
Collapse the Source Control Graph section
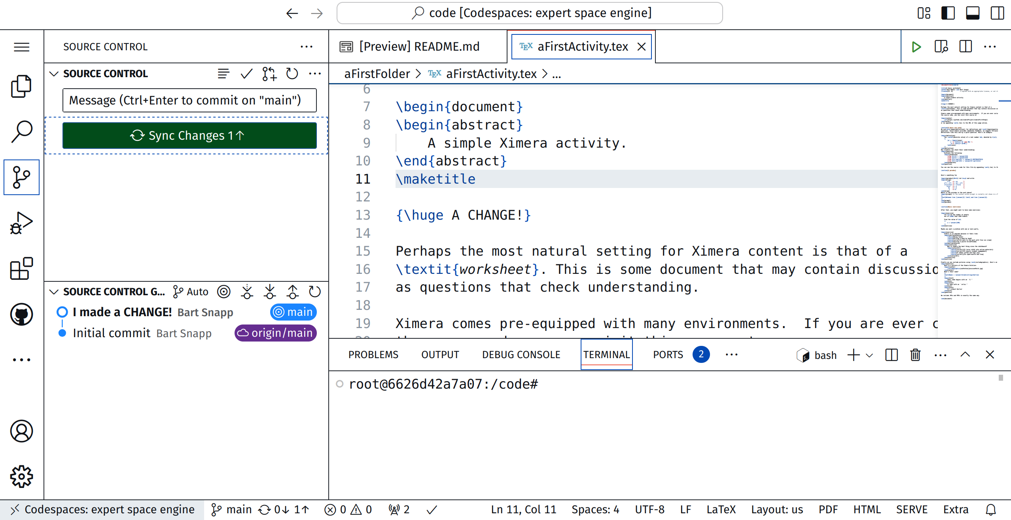[54, 292]
